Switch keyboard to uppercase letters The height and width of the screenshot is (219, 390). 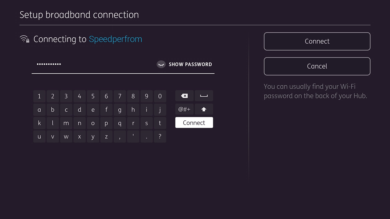tap(204, 109)
